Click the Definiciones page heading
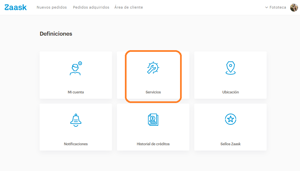 pyautogui.click(x=56, y=34)
